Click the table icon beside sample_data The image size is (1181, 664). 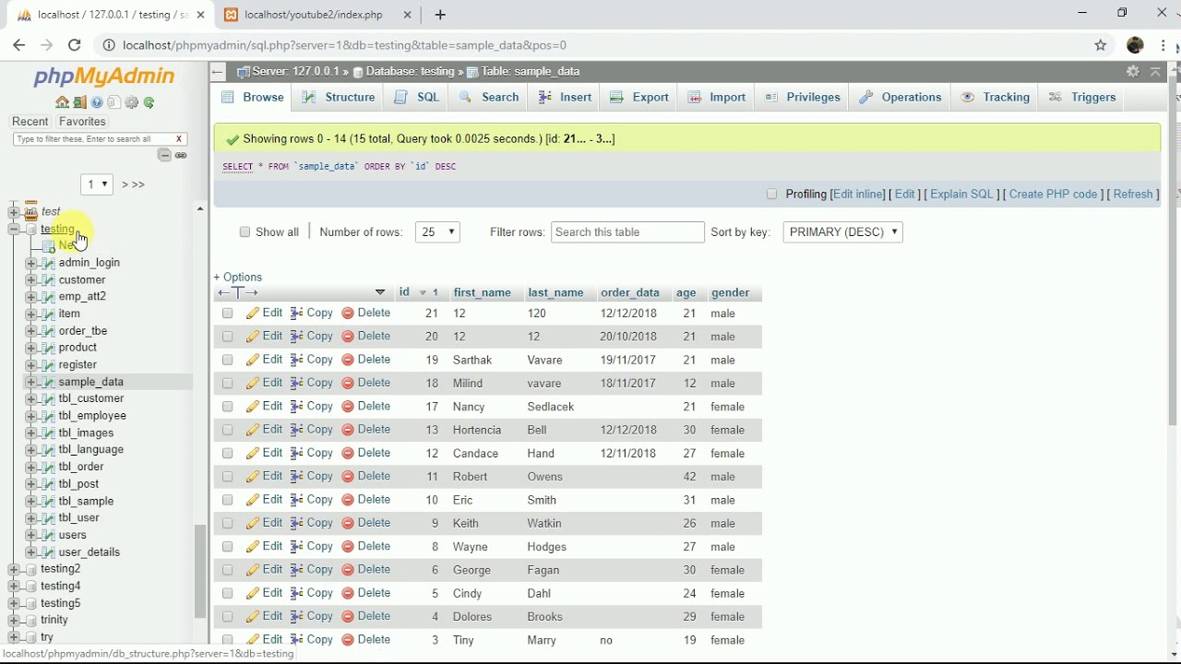click(48, 382)
